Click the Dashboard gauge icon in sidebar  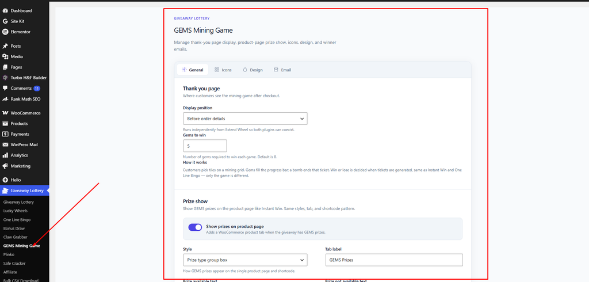(x=5, y=10)
